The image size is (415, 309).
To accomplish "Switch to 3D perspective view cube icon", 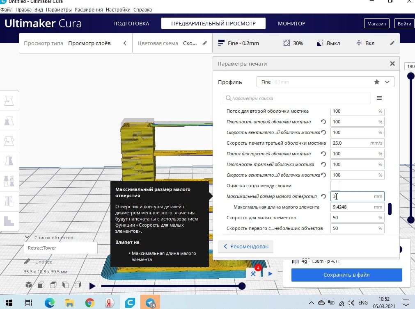I will pos(29,285).
